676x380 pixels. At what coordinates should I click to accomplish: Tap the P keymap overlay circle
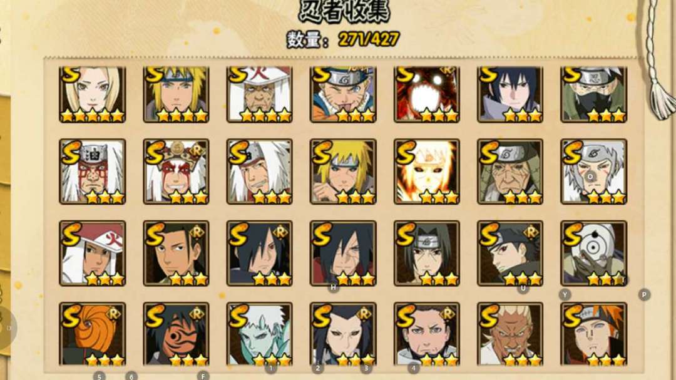point(644,295)
